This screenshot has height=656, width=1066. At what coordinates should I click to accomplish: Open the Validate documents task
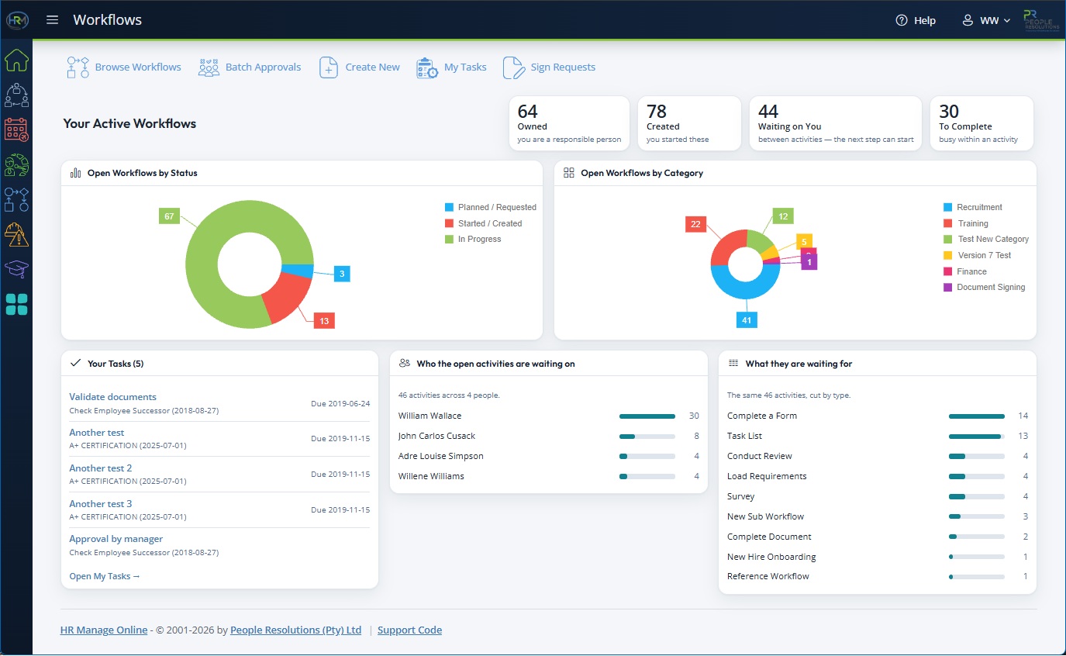point(112,397)
